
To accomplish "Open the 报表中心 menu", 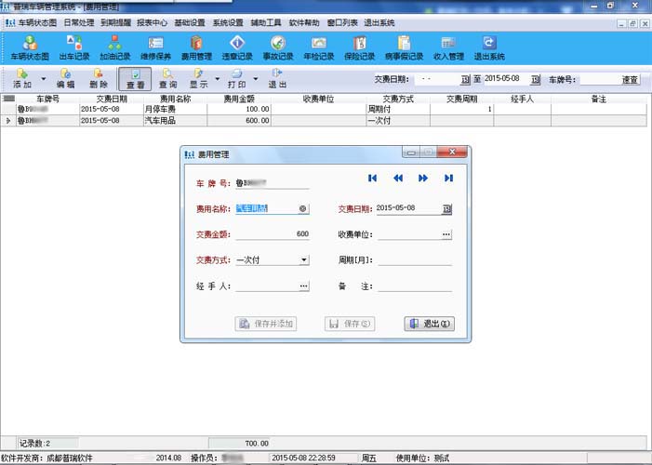I will [x=153, y=23].
